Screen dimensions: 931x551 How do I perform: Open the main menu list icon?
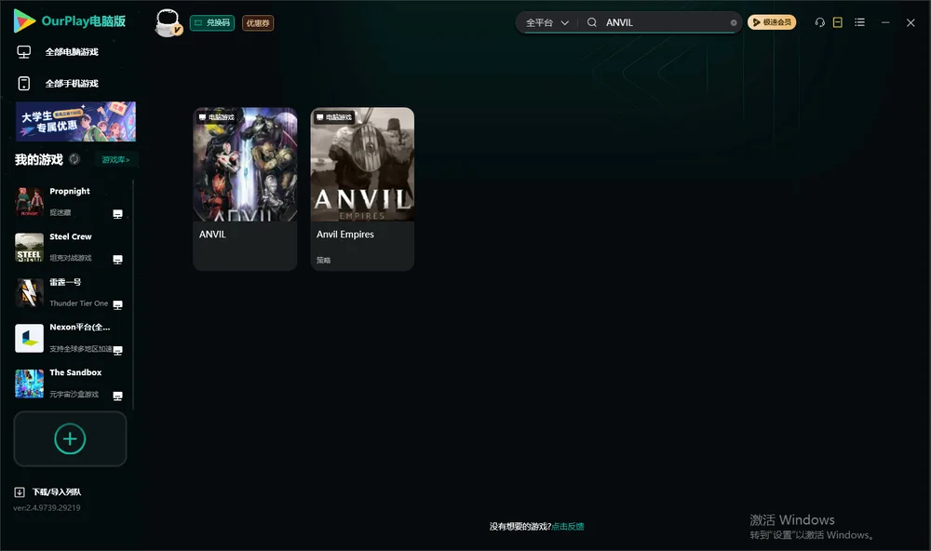pyautogui.click(x=859, y=22)
